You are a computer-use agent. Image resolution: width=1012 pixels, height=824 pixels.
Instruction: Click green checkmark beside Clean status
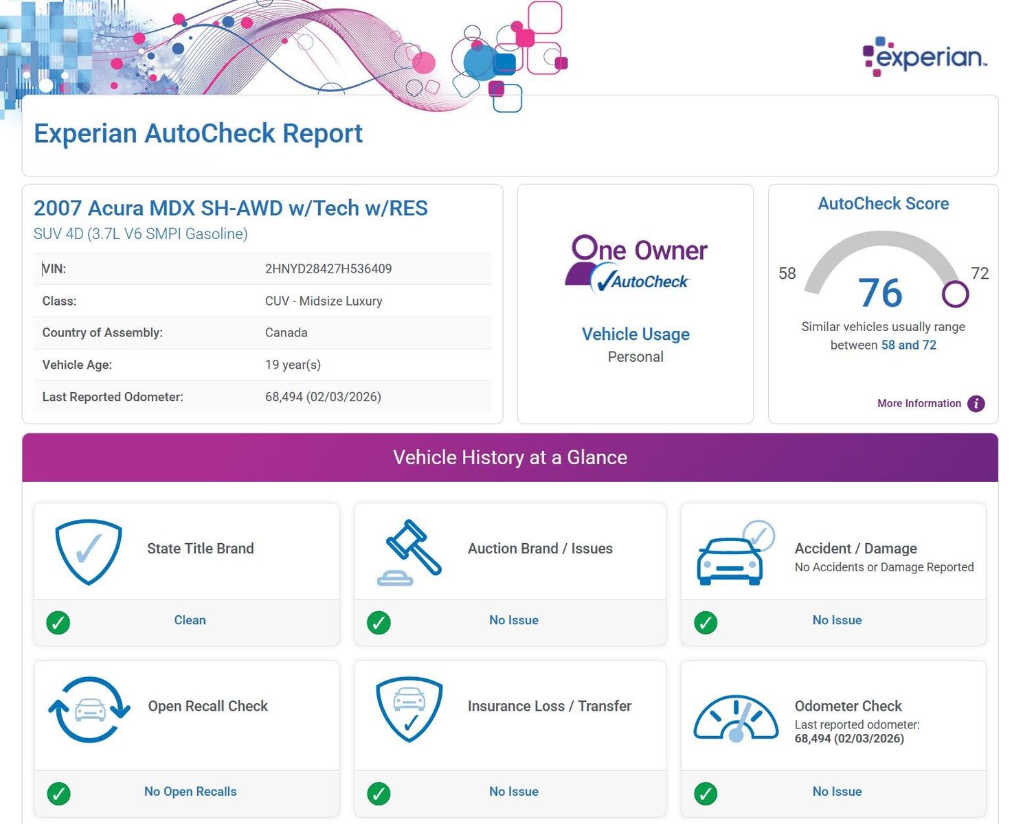pyautogui.click(x=58, y=622)
